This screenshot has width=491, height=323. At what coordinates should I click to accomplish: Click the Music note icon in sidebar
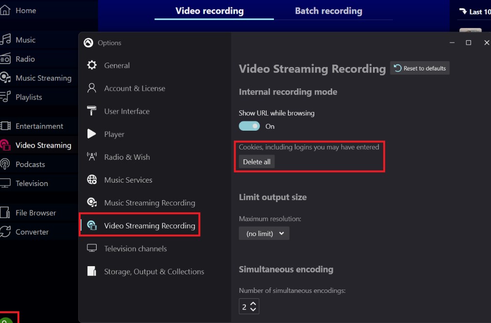pyautogui.click(x=5, y=39)
